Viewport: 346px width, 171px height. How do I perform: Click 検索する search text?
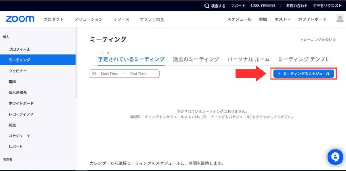click(x=218, y=6)
